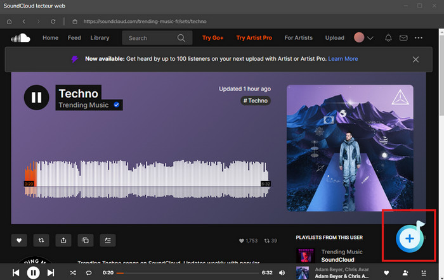Viewport: 444px width, 280px height.
Task: Open SoundCloud playlist title in sidebar
Action: tap(337, 260)
